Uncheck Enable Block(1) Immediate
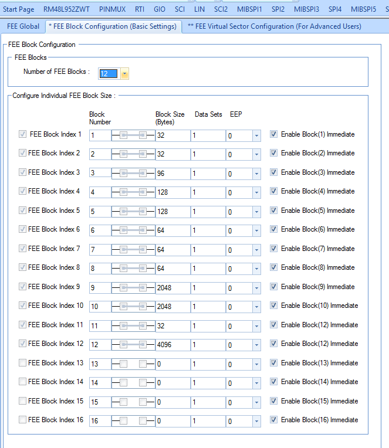Image resolution: width=389 pixels, height=448 pixels. pos(273,134)
